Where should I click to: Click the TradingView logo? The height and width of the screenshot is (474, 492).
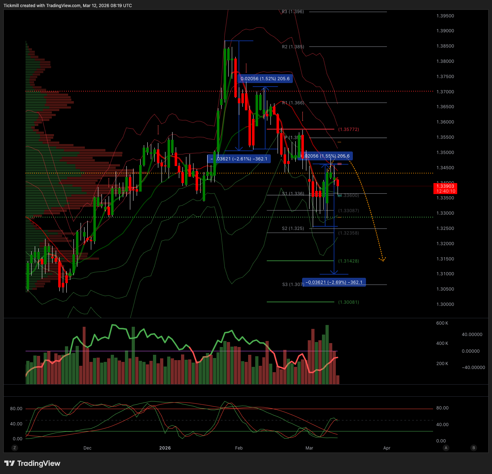pyautogui.click(x=32, y=463)
